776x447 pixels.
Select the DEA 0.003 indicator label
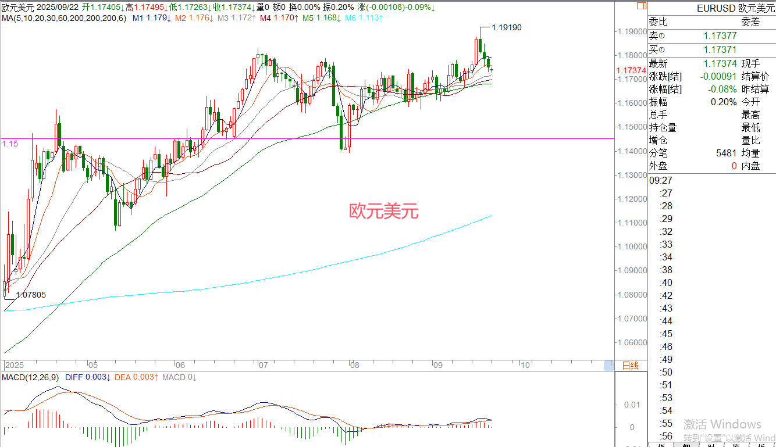coord(136,377)
